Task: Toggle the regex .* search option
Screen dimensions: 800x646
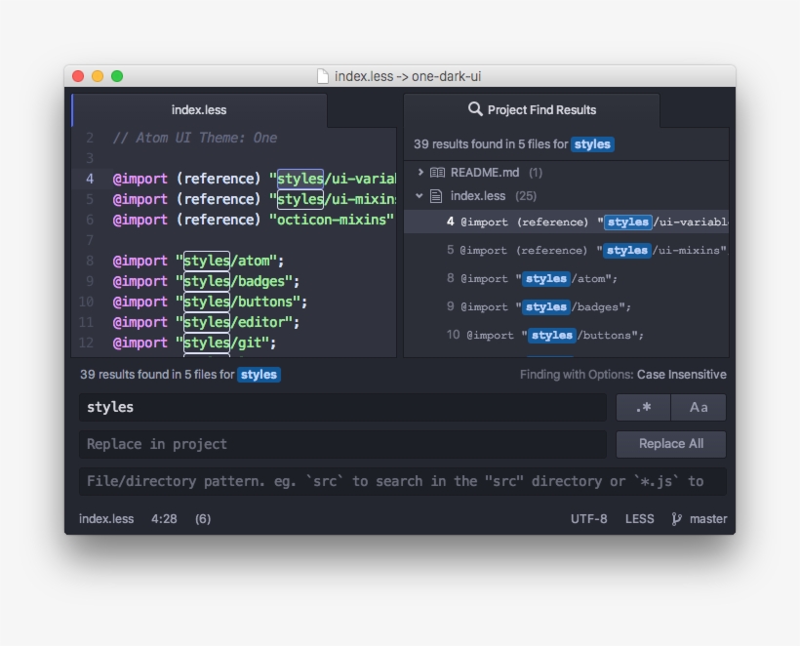Action: [643, 407]
